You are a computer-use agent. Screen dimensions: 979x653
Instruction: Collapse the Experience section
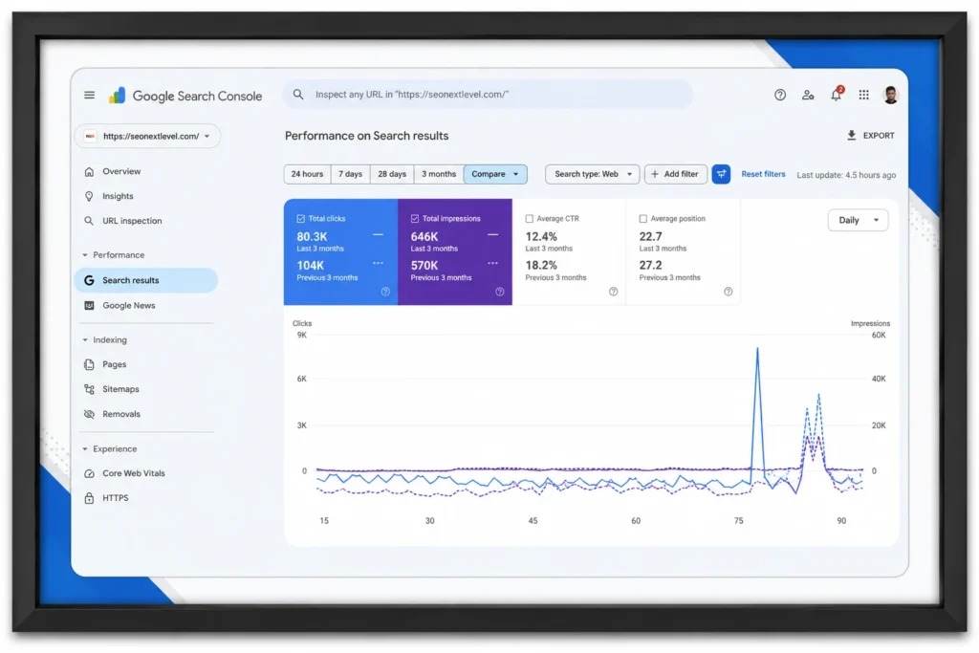(85, 449)
